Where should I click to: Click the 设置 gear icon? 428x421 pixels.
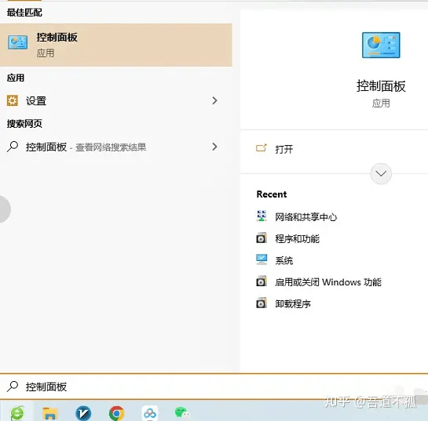(x=13, y=100)
